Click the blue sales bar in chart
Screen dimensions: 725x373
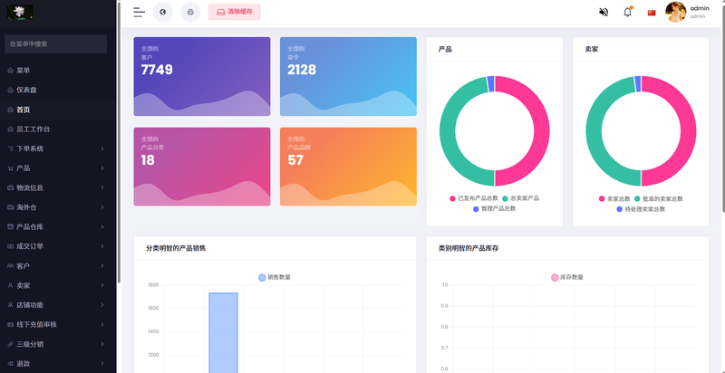[223, 332]
